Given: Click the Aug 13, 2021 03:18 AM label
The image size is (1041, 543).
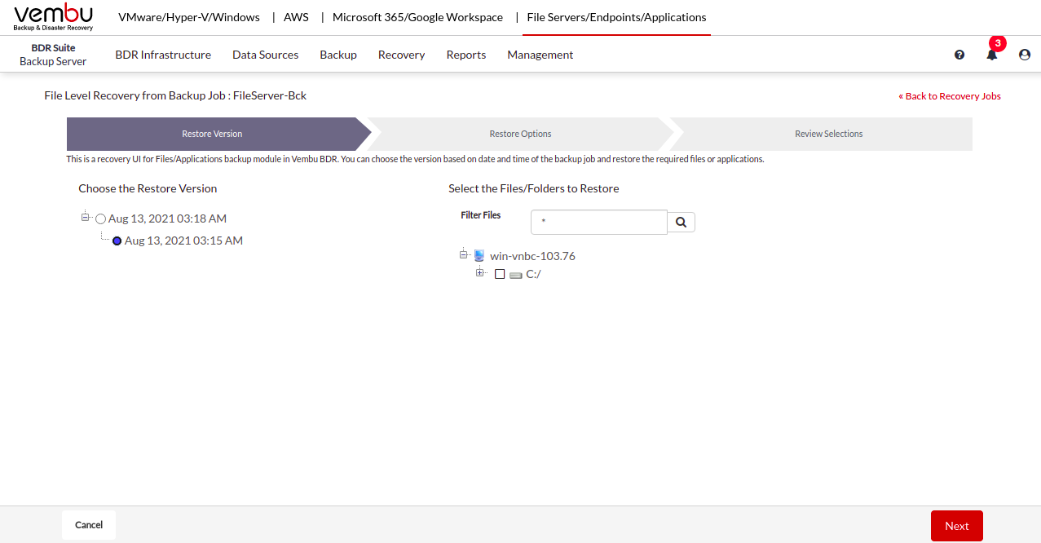Looking at the screenshot, I should click(x=167, y=219).
